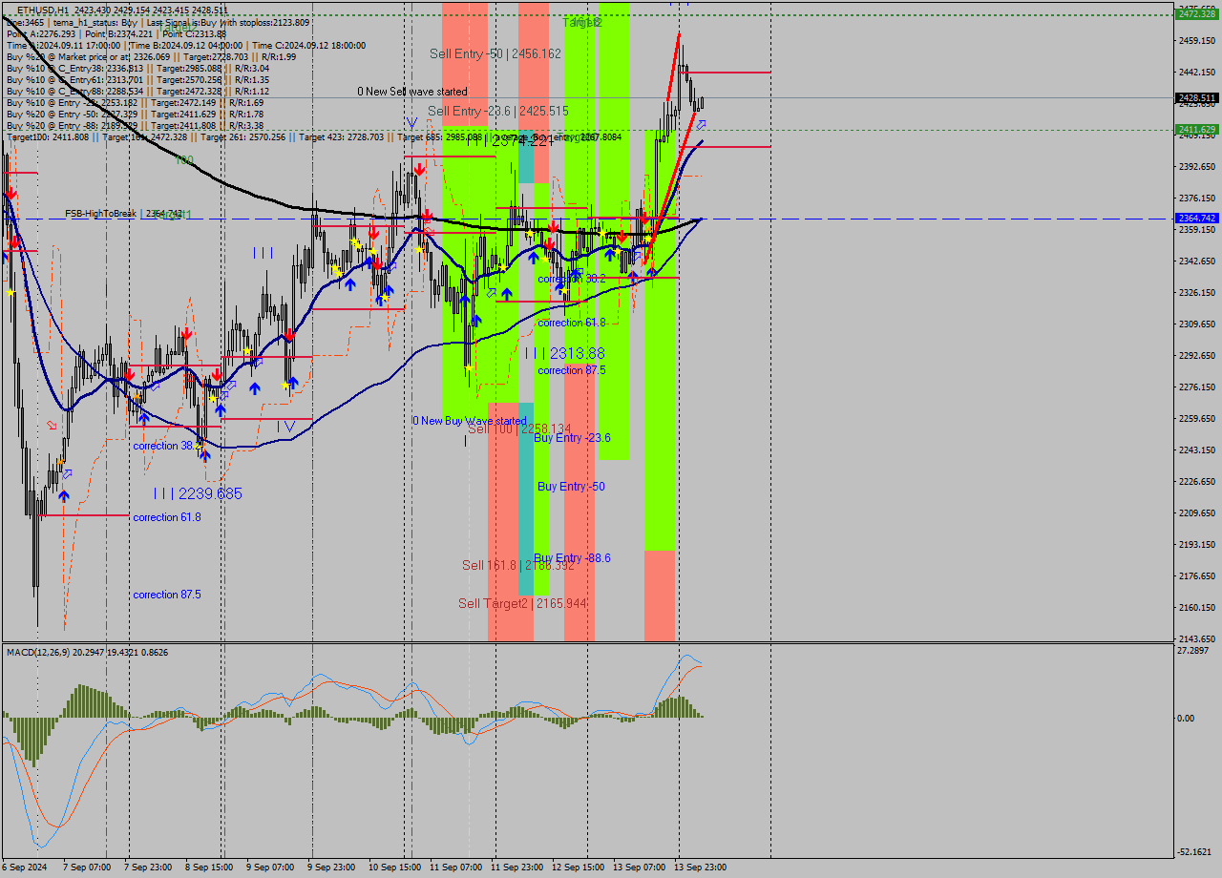The image size is (1222, 878).
Task: Select the Buy Entry -88.6 label
Action: (571, 557)
